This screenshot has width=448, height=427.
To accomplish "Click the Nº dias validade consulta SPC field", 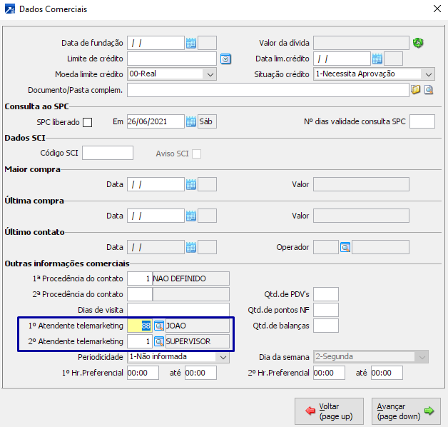I will [422, 121].
